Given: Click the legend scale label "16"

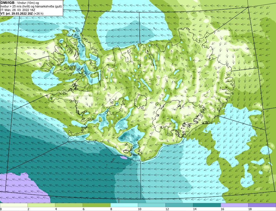Looking at the screenshot, I should coord(222,209).
